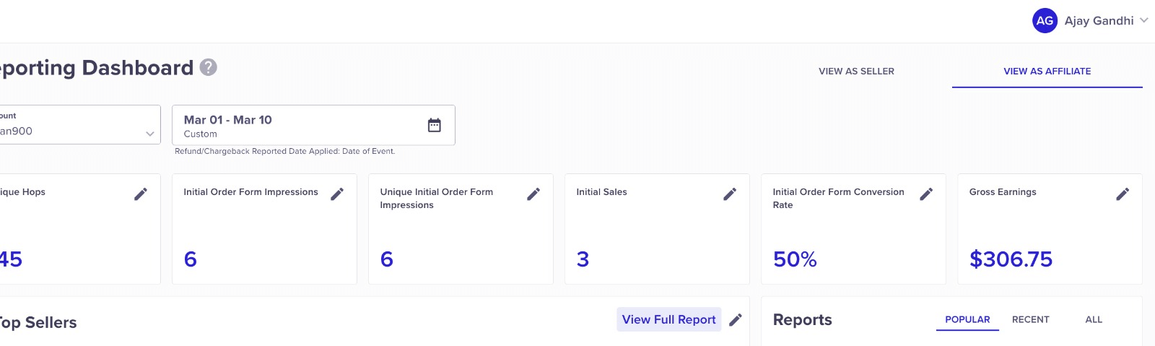The image size is (1155, 346).
Task: Edit the Unique Hops card
Action: (141, 194)
